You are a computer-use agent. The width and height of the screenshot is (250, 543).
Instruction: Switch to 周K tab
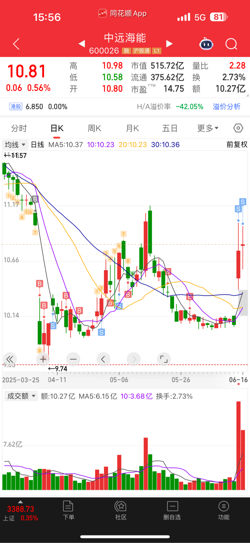[94, 128]
